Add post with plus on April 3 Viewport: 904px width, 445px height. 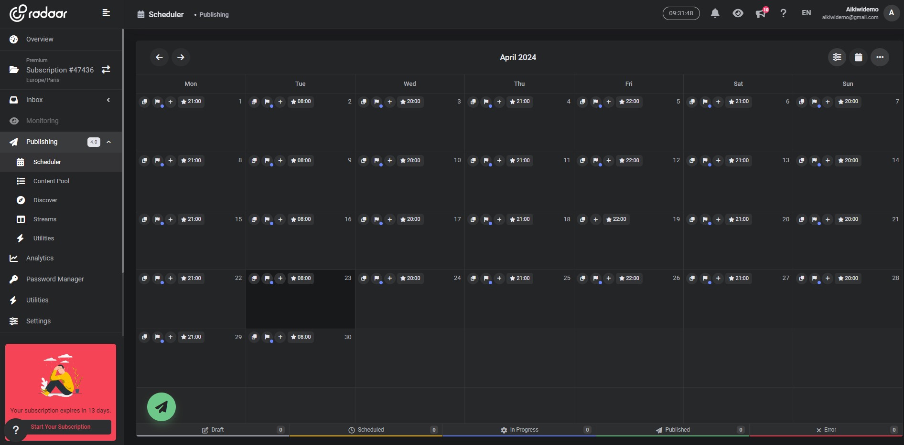pos(390,102)
